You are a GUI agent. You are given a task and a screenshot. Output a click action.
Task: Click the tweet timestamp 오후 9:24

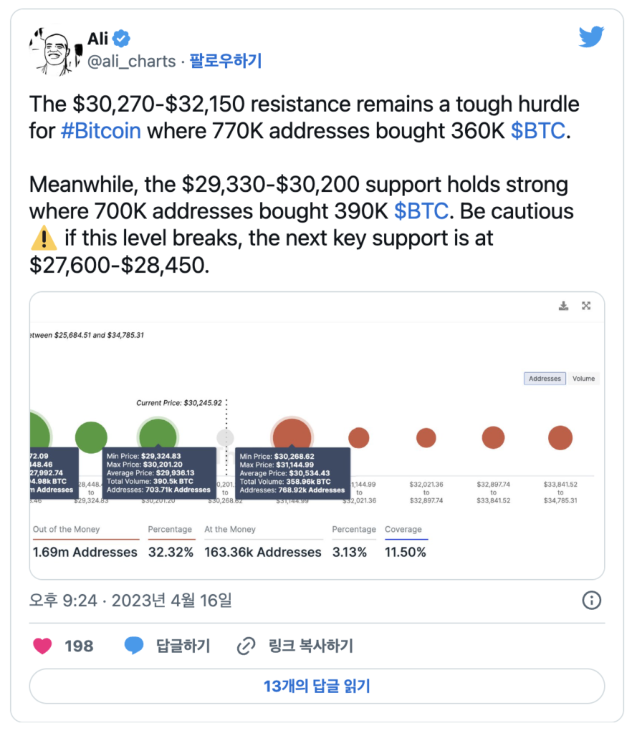coord(63,601)
